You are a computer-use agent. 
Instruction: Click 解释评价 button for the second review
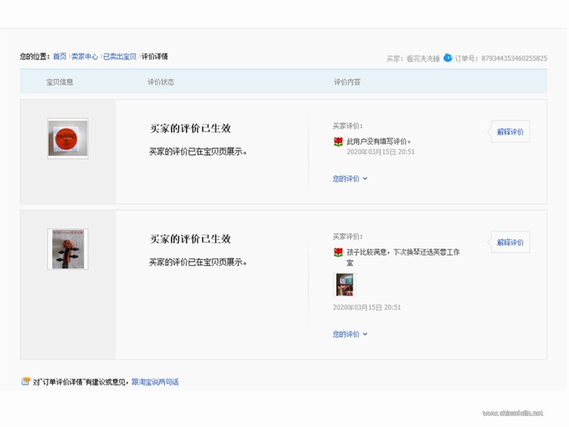click(x=510, y=242)
